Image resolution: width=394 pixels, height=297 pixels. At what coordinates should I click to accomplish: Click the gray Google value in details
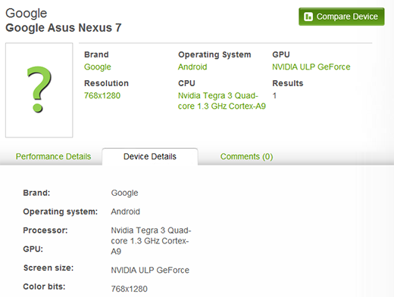[124, 193]
